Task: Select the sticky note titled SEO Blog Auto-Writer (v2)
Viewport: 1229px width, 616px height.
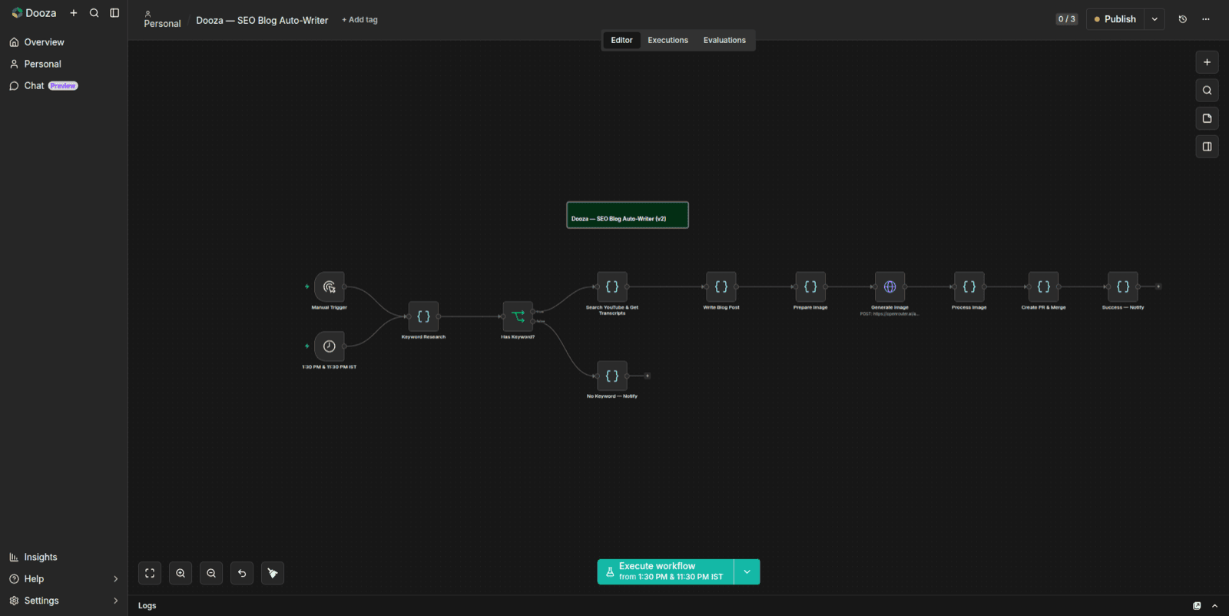Action: [628, 215]
